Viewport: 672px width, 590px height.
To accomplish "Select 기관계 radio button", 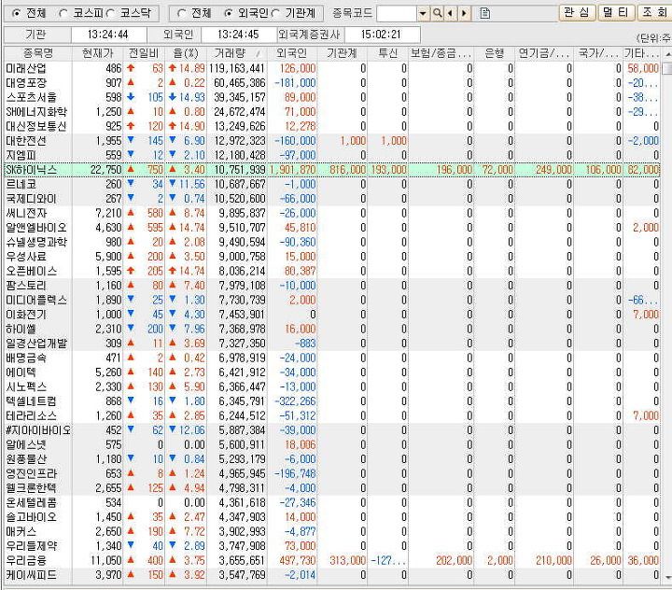I will tap(275, 14).
